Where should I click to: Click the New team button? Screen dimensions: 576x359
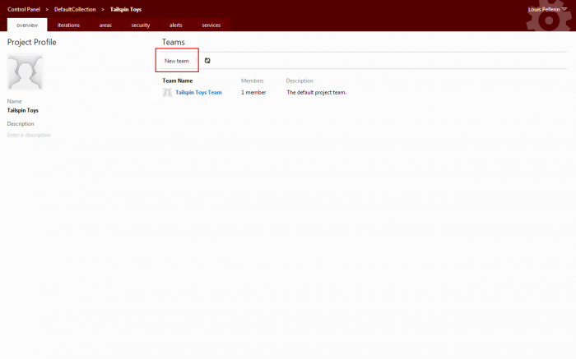click(x=177, y=61)
